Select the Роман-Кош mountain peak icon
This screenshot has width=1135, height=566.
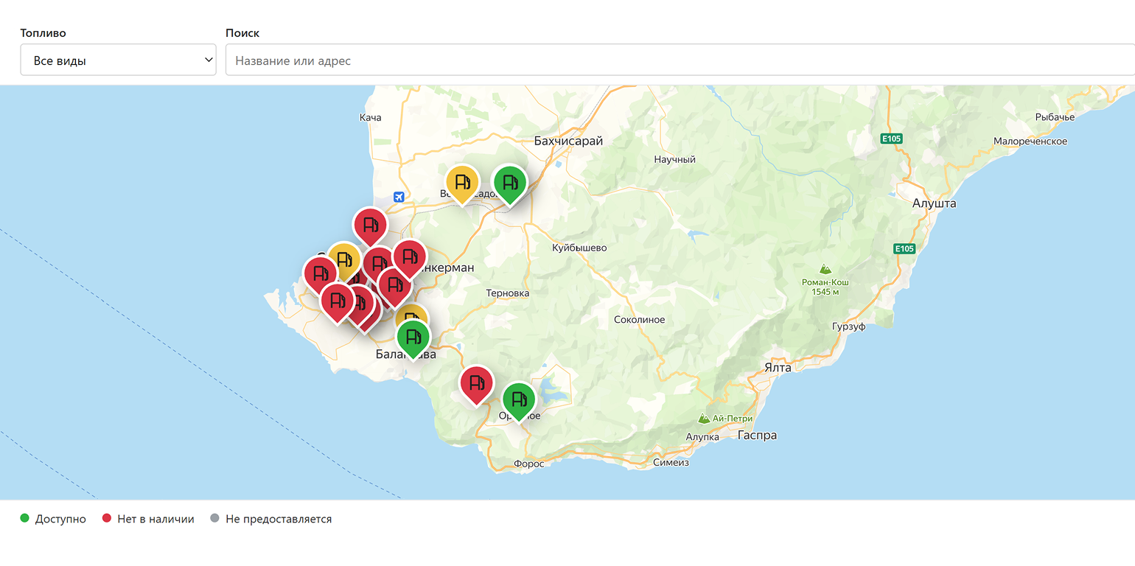pos(825,270)
